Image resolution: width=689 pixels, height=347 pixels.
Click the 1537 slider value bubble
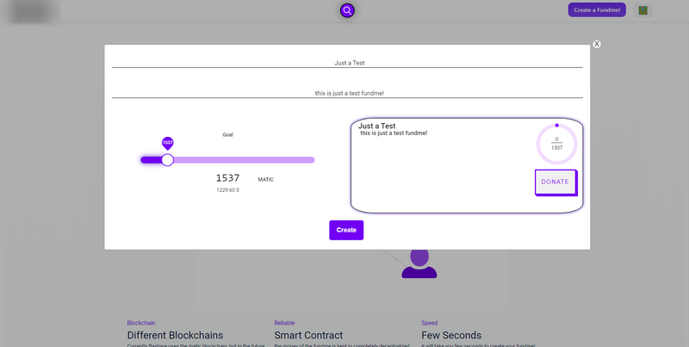tap(167, 143)
